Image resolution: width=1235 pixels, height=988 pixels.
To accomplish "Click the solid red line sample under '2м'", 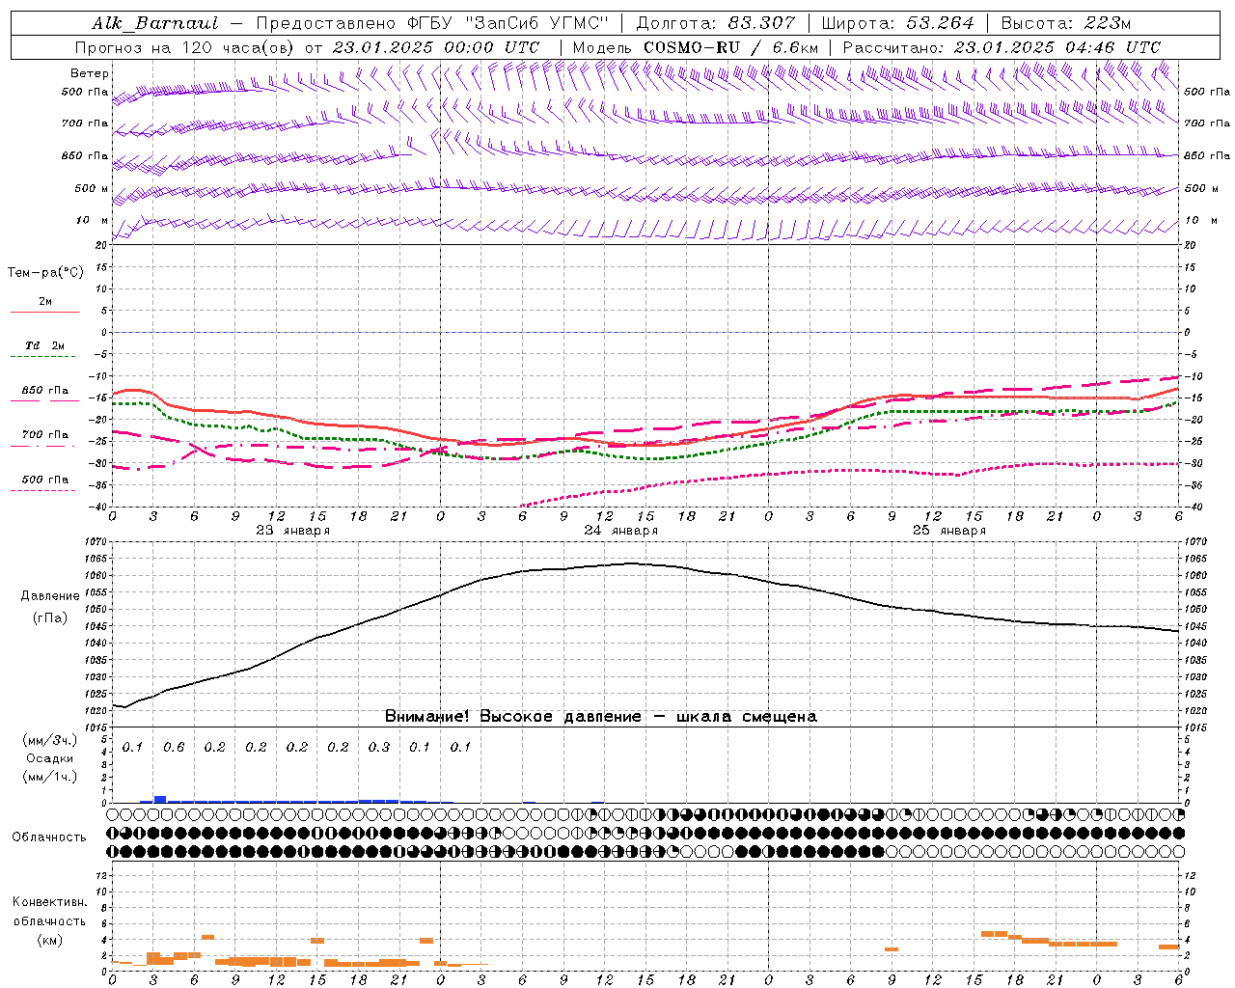I will pos(44,312).
